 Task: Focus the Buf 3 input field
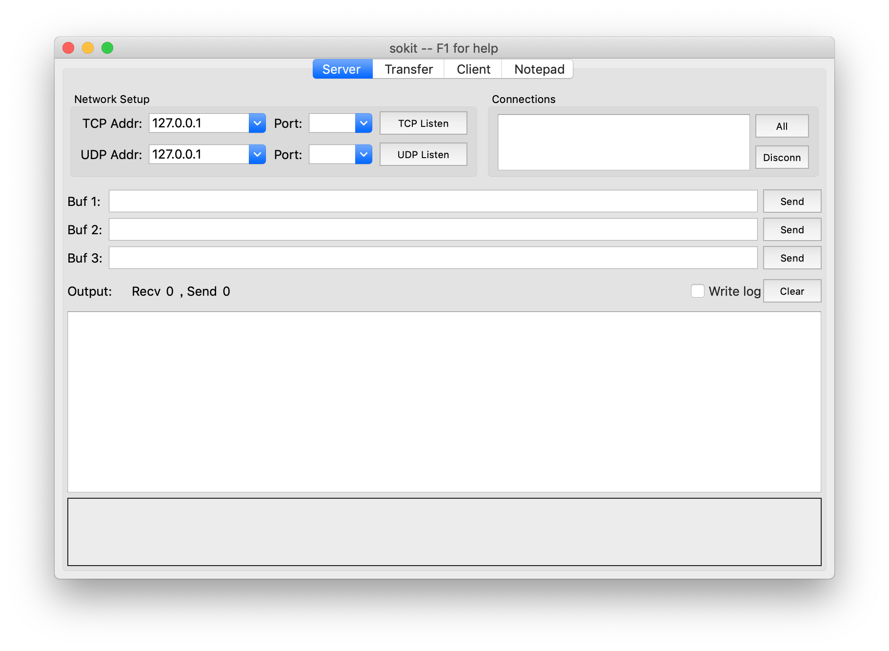point(433,258)
